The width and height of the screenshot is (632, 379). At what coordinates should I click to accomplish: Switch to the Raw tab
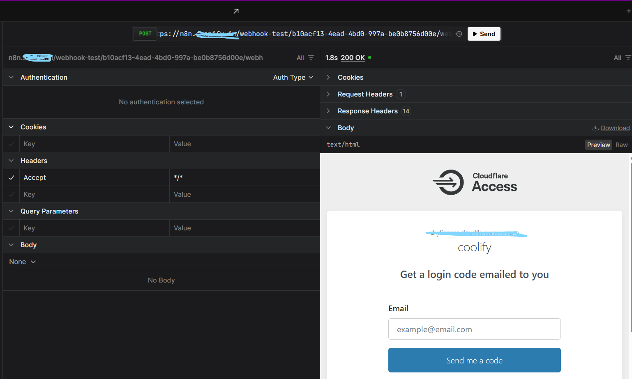click(621, 145)
